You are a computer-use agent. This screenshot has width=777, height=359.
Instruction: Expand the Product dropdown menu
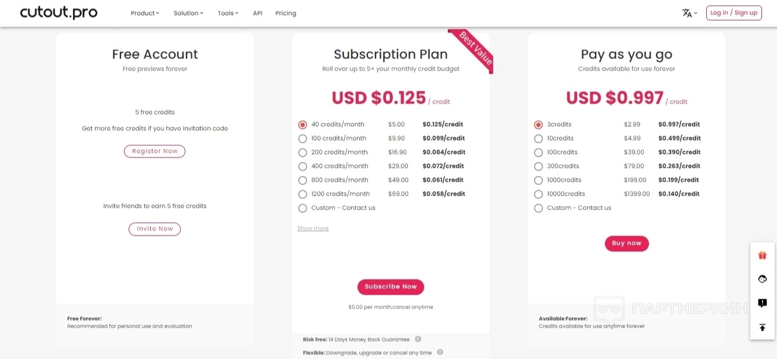point(145,13)
